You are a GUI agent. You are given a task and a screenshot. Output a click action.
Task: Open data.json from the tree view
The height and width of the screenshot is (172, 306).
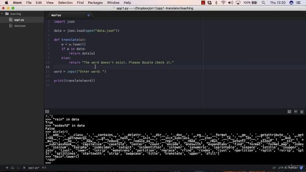pyautogui.click(x=20, y=26)
